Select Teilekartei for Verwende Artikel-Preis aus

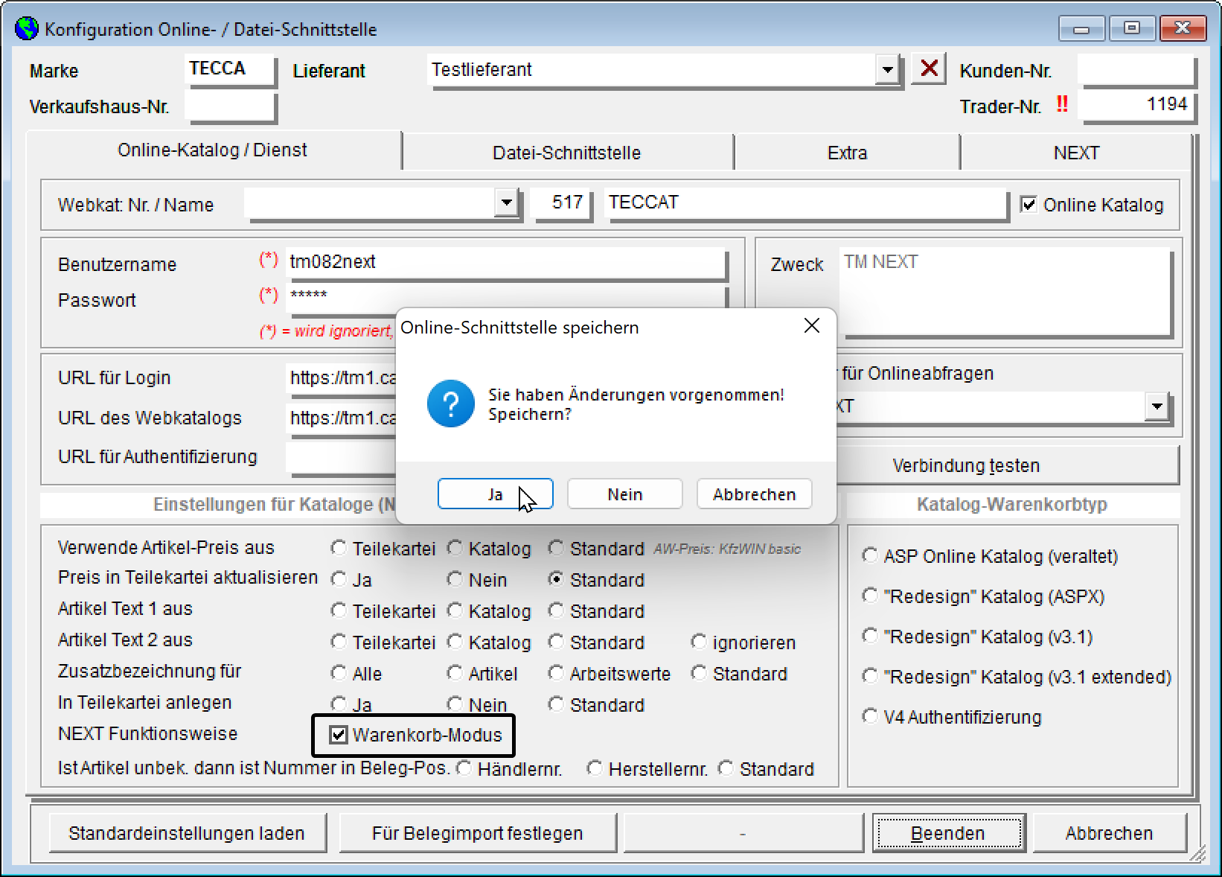339,548
